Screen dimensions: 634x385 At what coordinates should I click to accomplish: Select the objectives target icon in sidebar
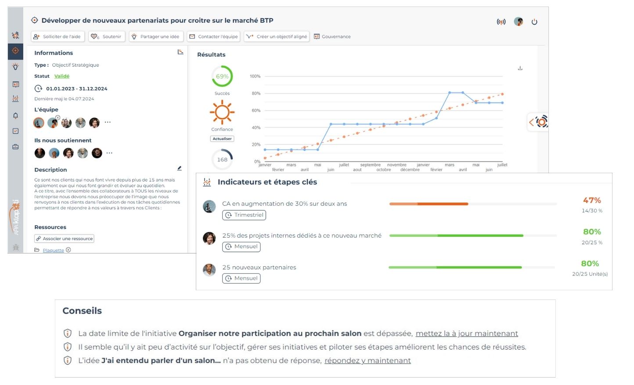(x=15, y=51)
